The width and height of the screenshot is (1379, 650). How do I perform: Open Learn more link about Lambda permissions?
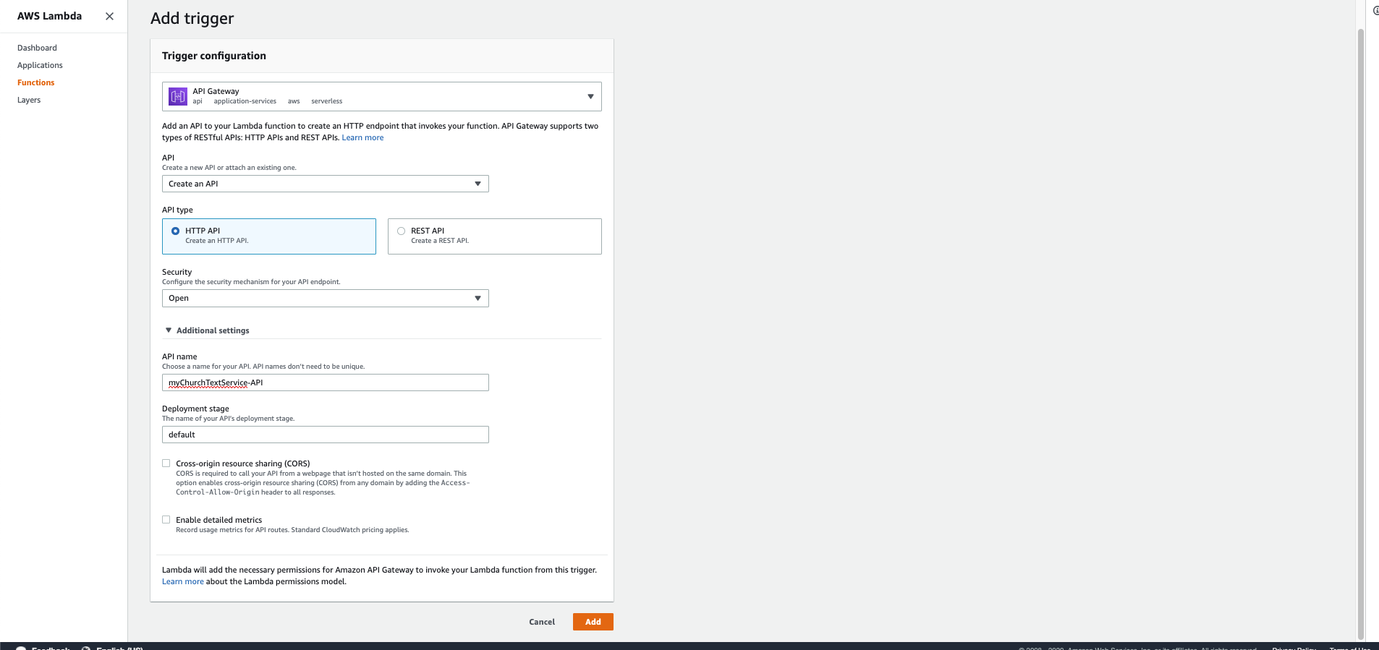(182, 581)
